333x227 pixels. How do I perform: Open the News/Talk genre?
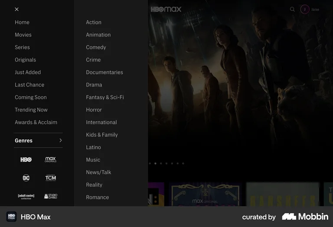click(98, 172)
